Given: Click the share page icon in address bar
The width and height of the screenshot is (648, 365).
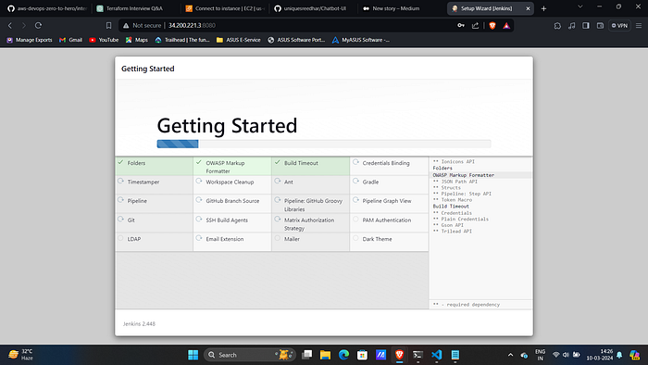Looking at the screenshot, I should 475,26.
